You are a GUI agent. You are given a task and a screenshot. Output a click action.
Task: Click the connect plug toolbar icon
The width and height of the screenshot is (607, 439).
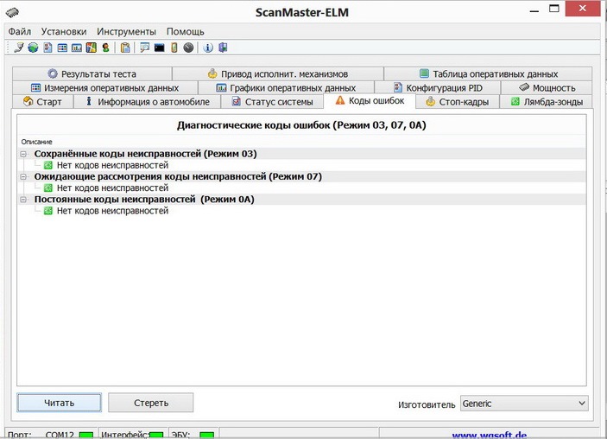click(x=19, y=48)
